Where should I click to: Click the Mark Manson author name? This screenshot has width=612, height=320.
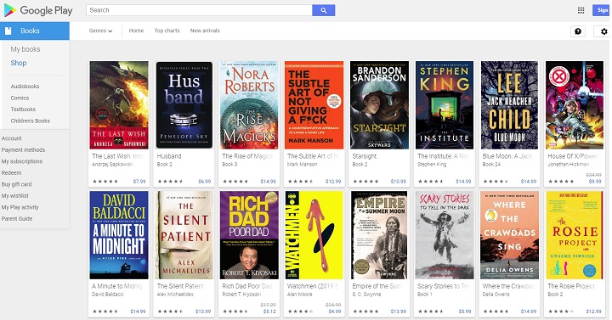pos(302,165)
